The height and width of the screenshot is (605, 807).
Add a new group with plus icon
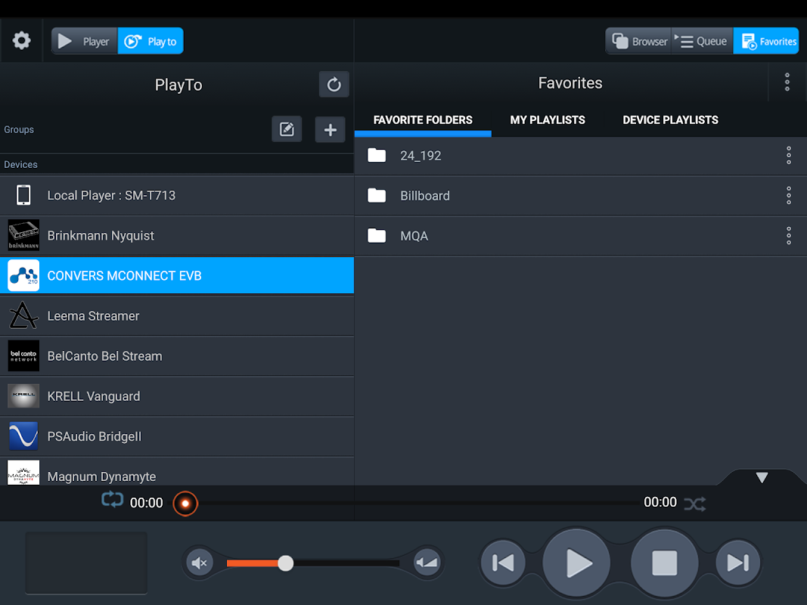click(x=330, y=129)
